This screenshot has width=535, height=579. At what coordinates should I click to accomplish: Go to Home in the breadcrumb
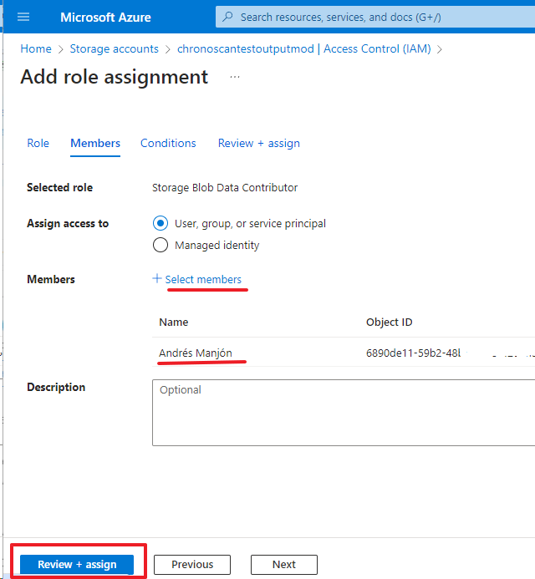click(x=36, y=49)
